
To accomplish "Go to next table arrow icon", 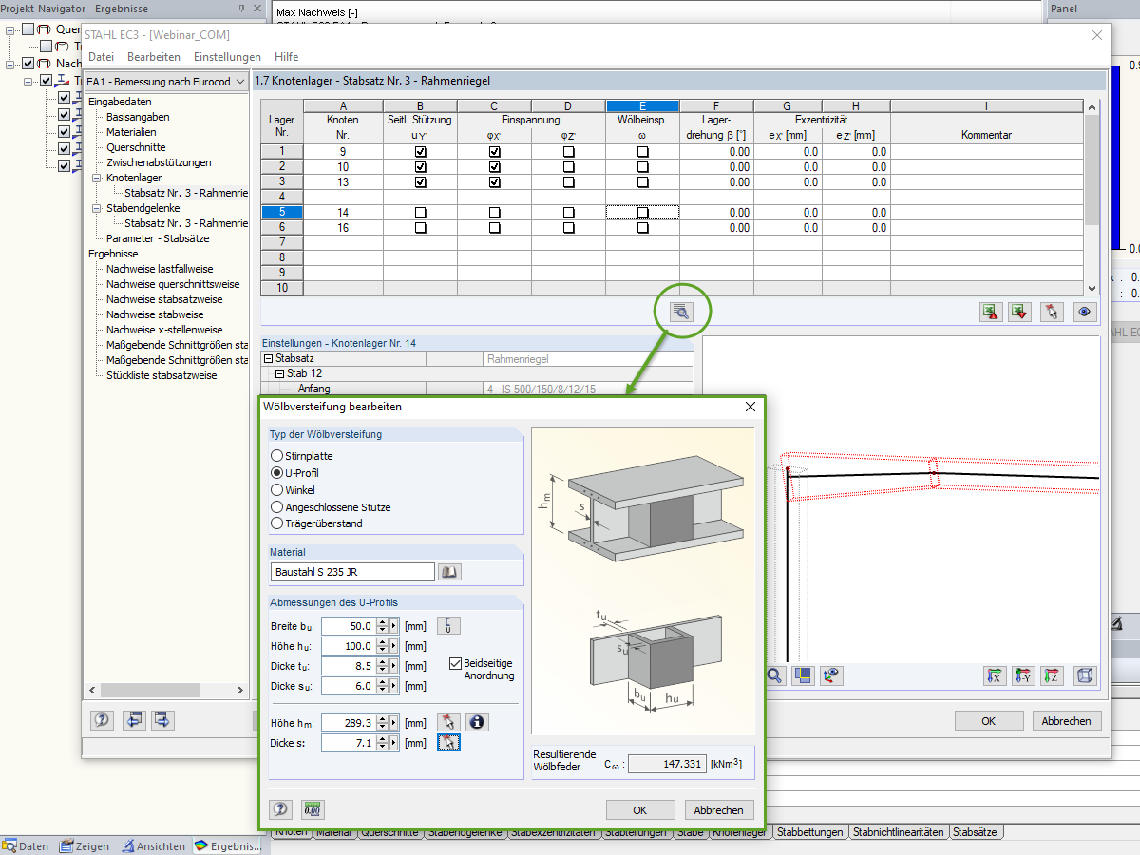I will coord(162,720).
